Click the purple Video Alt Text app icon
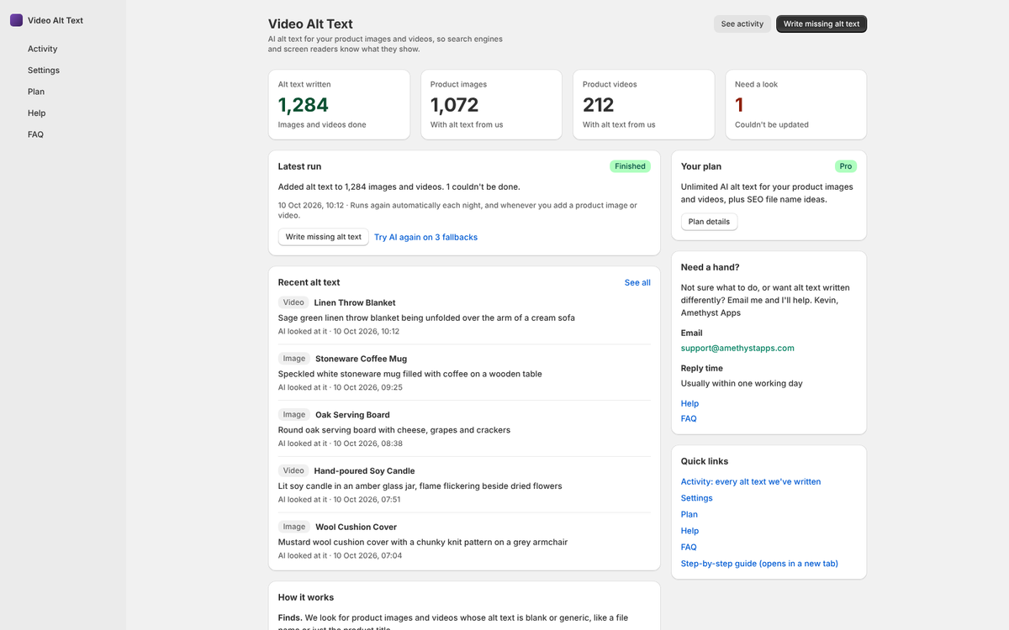This screenshot has height=630, width=1009. 16,20
